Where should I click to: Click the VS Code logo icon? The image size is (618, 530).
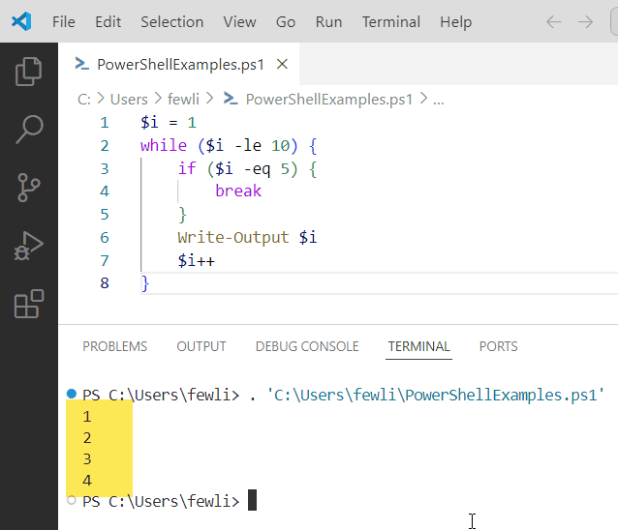[x=21, y=21]
